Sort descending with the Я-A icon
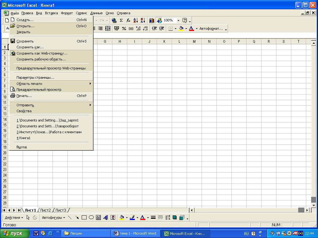This screenshot has width=318, height=238. pos(143,20)
